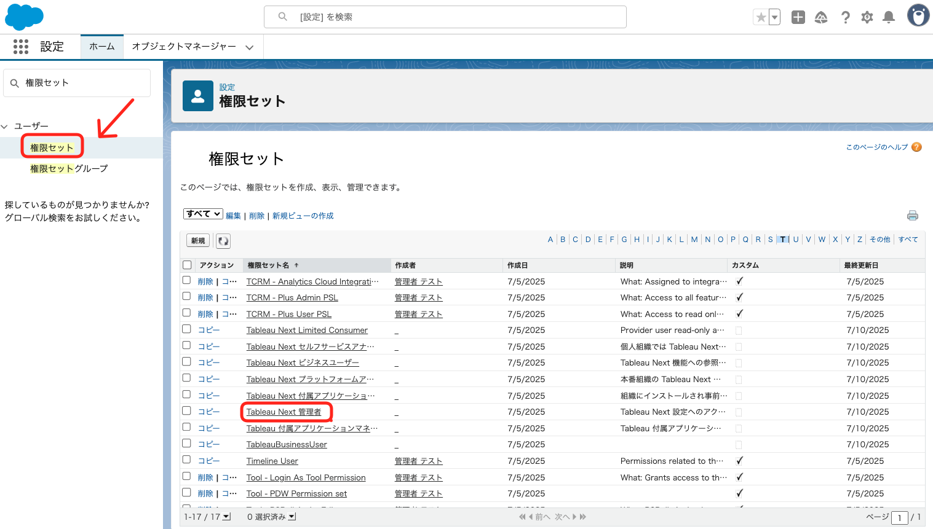933x529 pixels.
Task: Click the [設定] を検索 search field
Action: pos(445,17)
